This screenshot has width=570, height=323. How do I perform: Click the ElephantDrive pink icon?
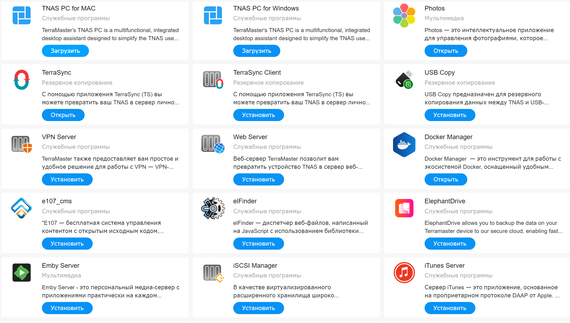[404, 208]
